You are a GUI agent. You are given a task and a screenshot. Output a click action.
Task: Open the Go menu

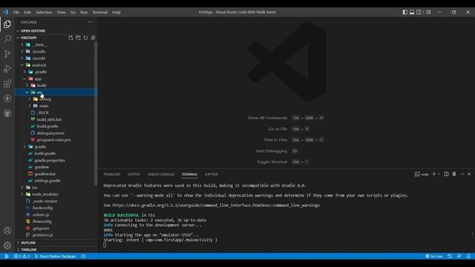[73, 12]
